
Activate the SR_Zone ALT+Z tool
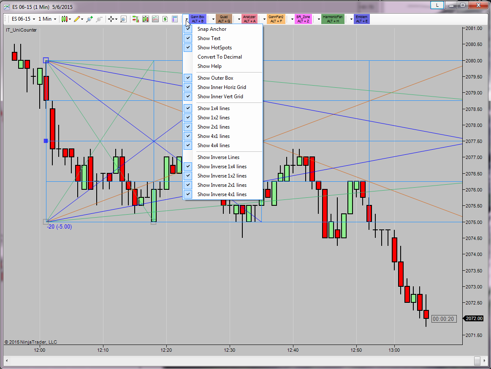pos(303,19)
